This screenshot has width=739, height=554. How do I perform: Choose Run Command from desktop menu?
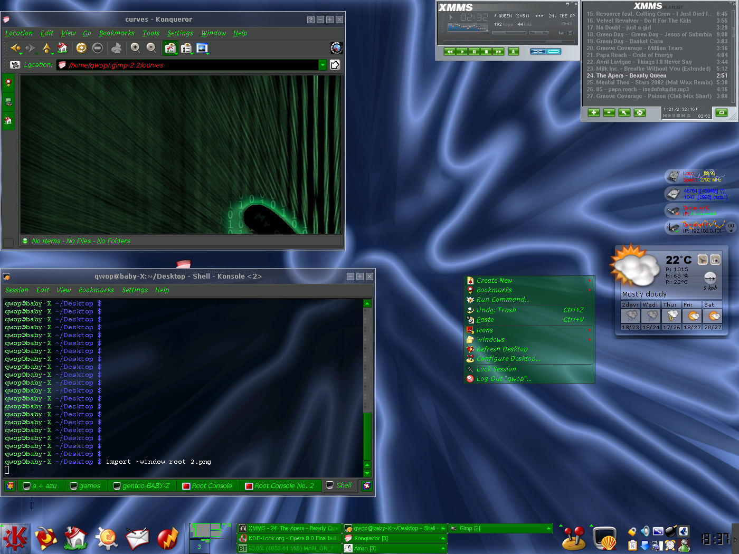(529, 300)
